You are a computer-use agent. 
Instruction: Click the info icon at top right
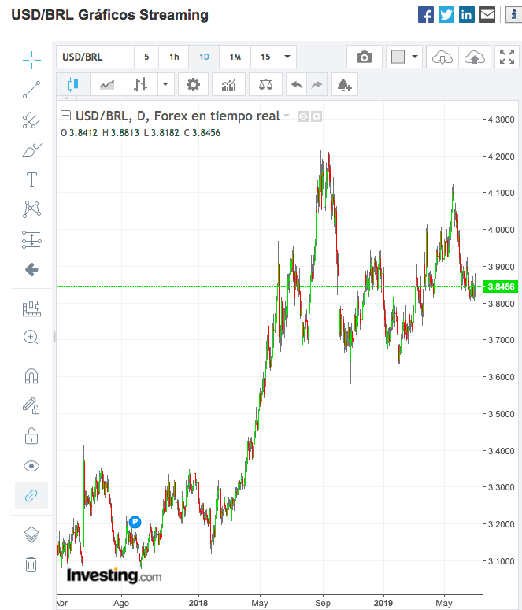[x=514, y=15]
